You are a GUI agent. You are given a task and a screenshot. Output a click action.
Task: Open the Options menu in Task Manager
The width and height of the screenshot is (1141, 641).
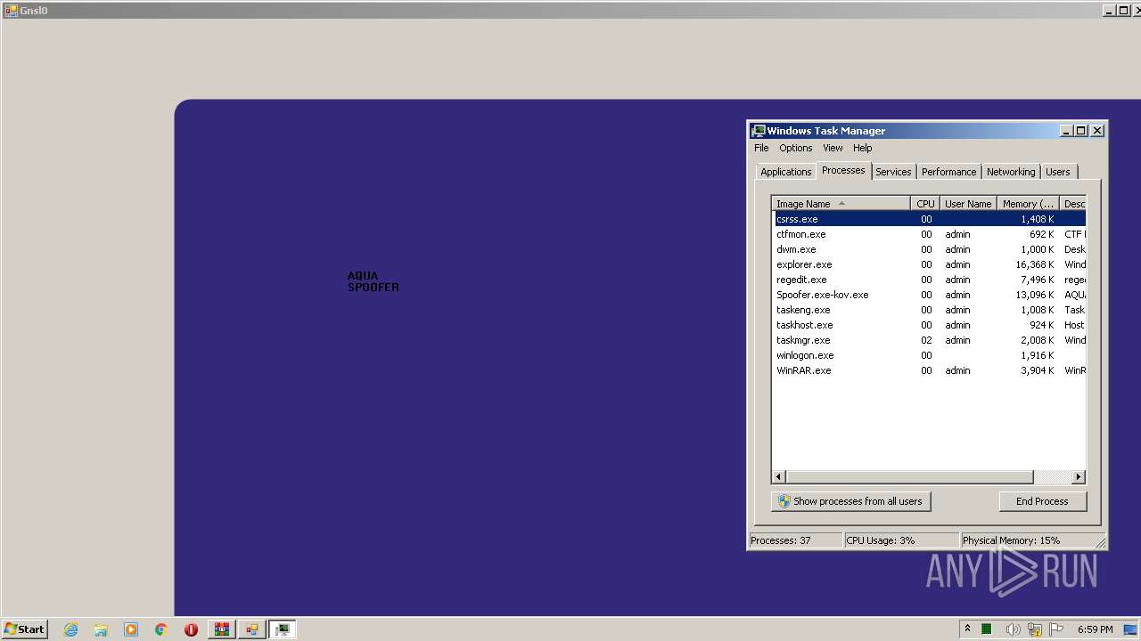point(795,148)
